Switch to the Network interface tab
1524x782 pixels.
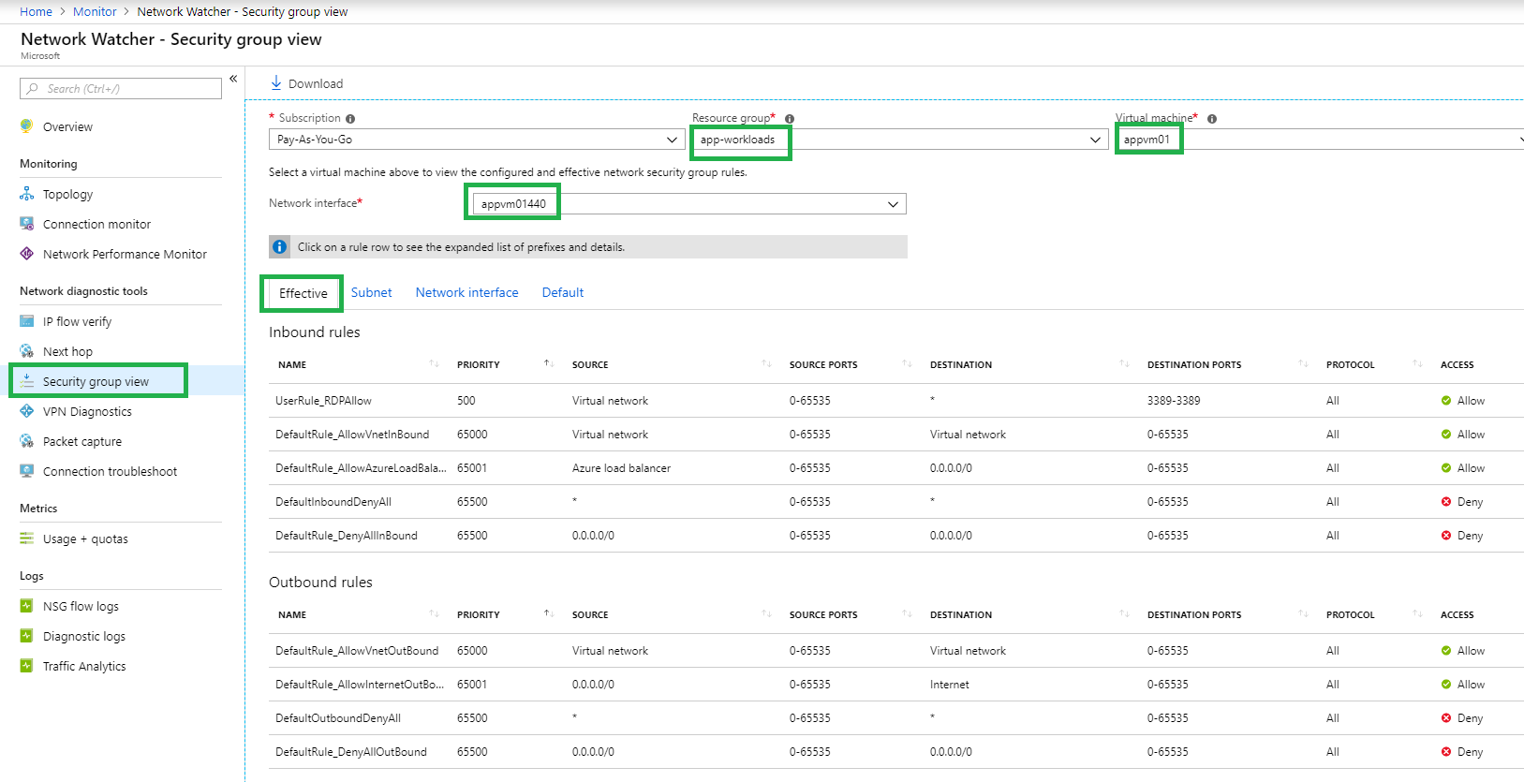(467, 293)
